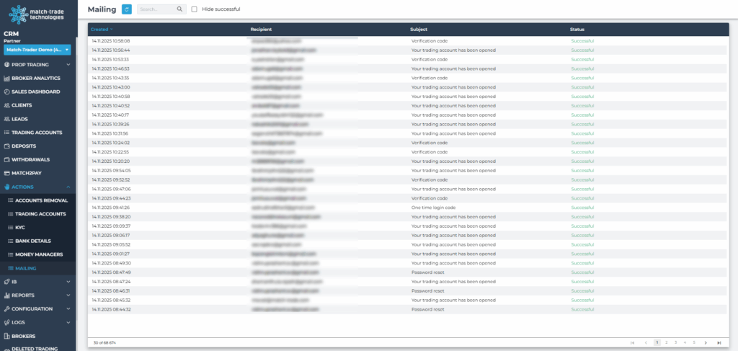
Task: Open the Deposits section
Action: point(24,146)
